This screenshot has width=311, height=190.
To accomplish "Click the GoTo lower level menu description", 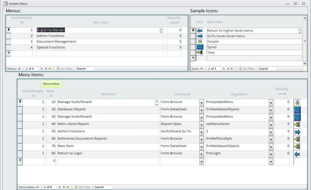I will tap(226, 36).
